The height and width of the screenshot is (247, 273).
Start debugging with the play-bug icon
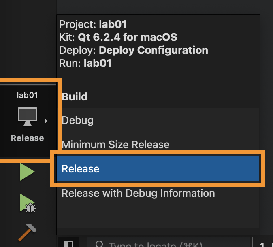pos(28,203)
